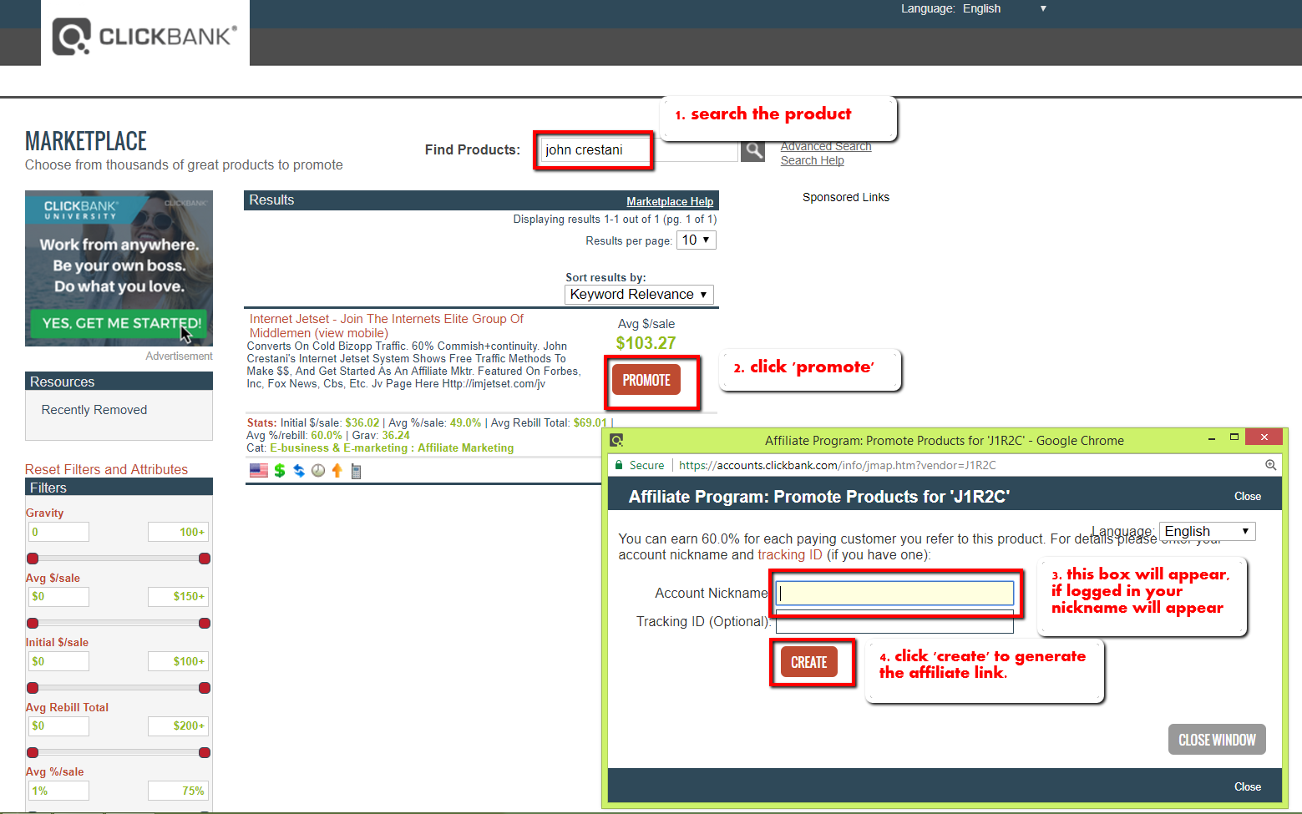The width and height of the screenshot is (1302, 814).
Task: Click the Avg %/sale maximum 75% field
Action: pos(179,791)
